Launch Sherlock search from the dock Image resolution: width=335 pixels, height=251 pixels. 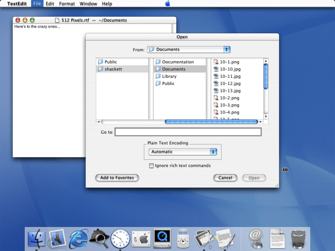(x=99, y=239)
